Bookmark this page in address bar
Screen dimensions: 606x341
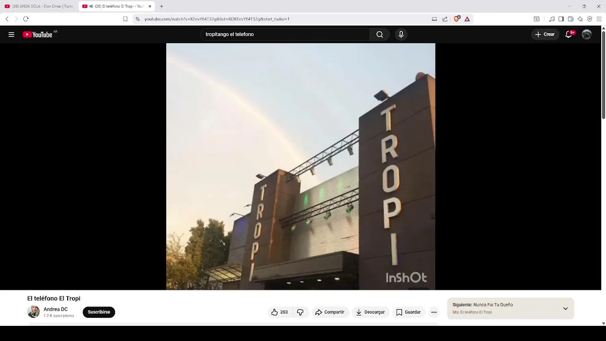pyautogui.click(x=125, y=19)
